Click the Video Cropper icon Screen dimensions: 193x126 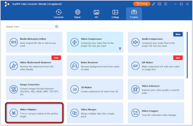pyautogui.click(x=135, y=113)
